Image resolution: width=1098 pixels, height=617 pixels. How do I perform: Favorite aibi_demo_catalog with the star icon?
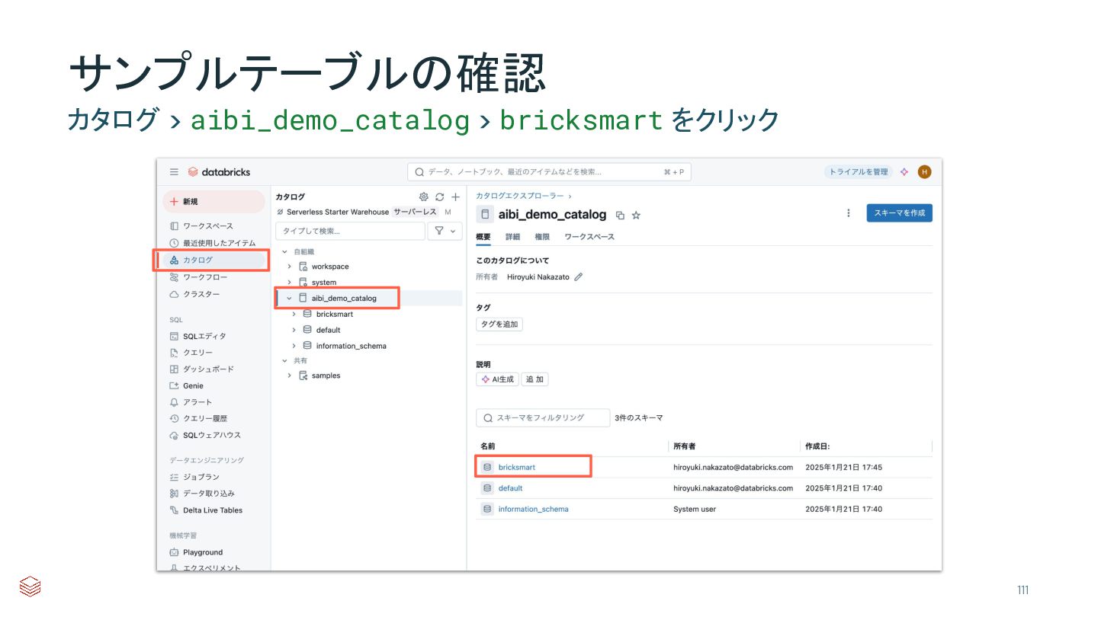[636, 216]
